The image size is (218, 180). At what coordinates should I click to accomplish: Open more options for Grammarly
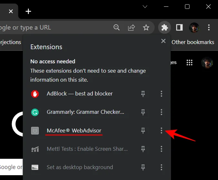coord(161,112)
